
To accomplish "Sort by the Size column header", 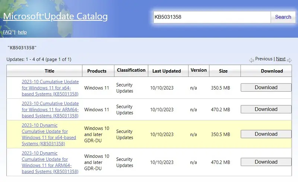I will coord(223,71).
